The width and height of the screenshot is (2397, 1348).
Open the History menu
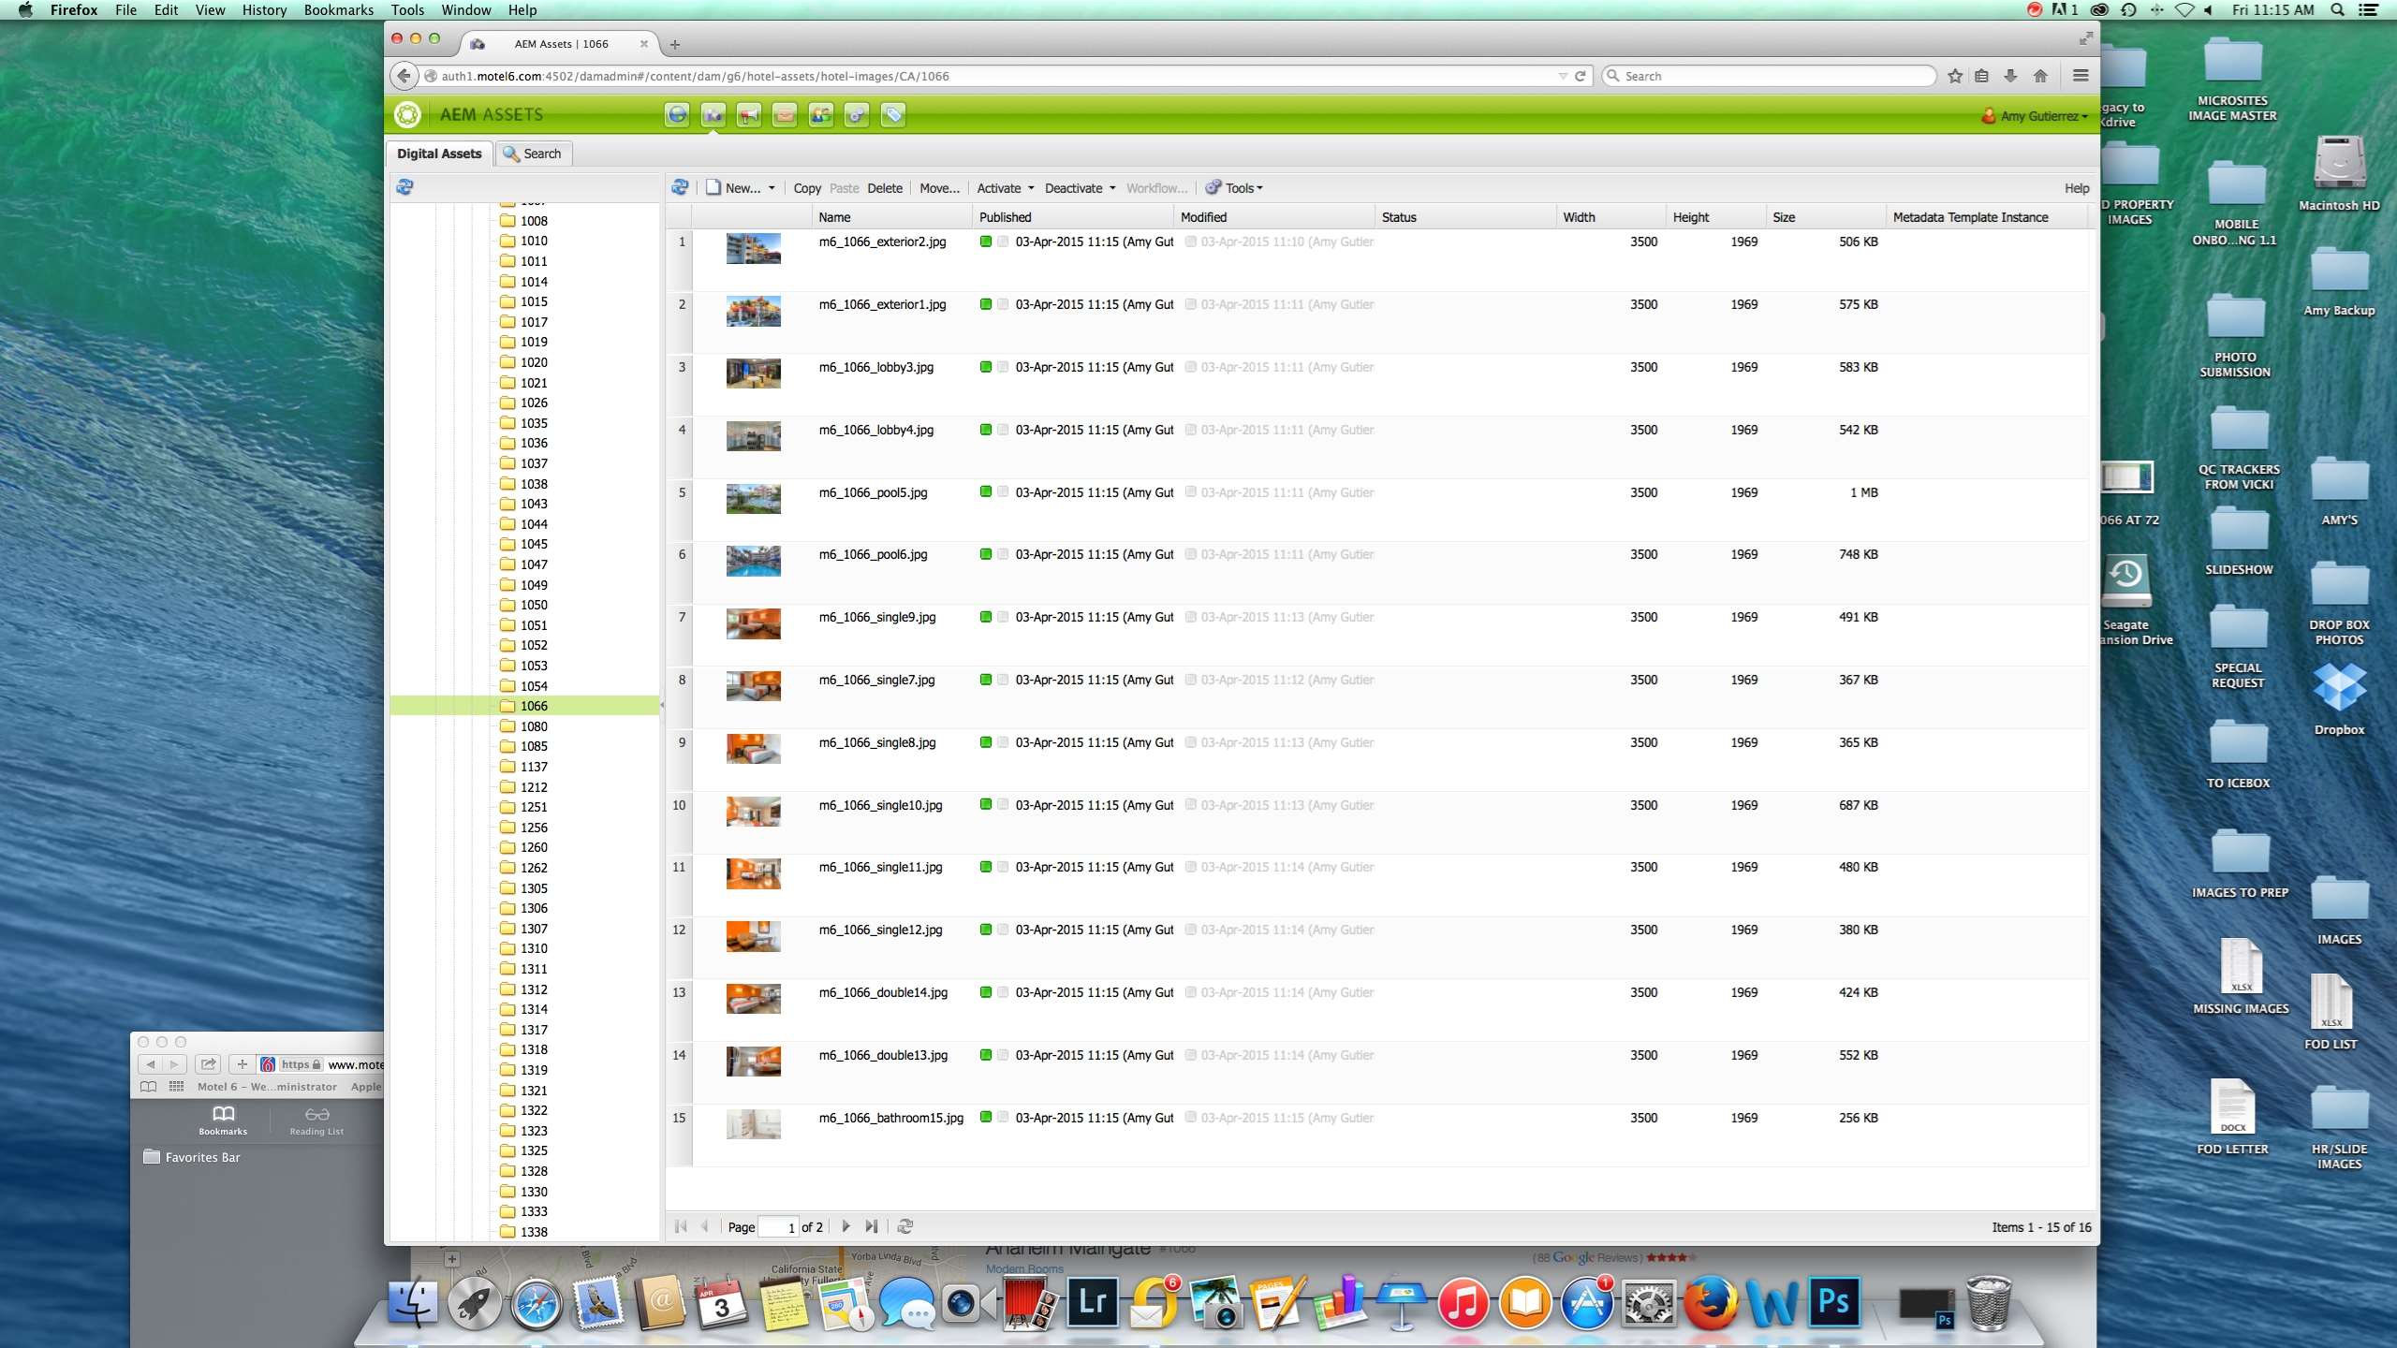coord(264,10)
